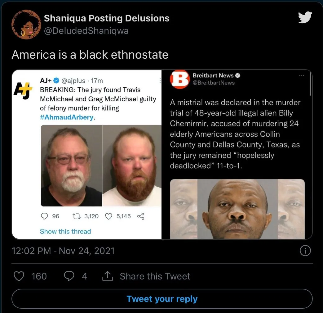
Task: Click Share this Tweet text
Action: (155, 276)
